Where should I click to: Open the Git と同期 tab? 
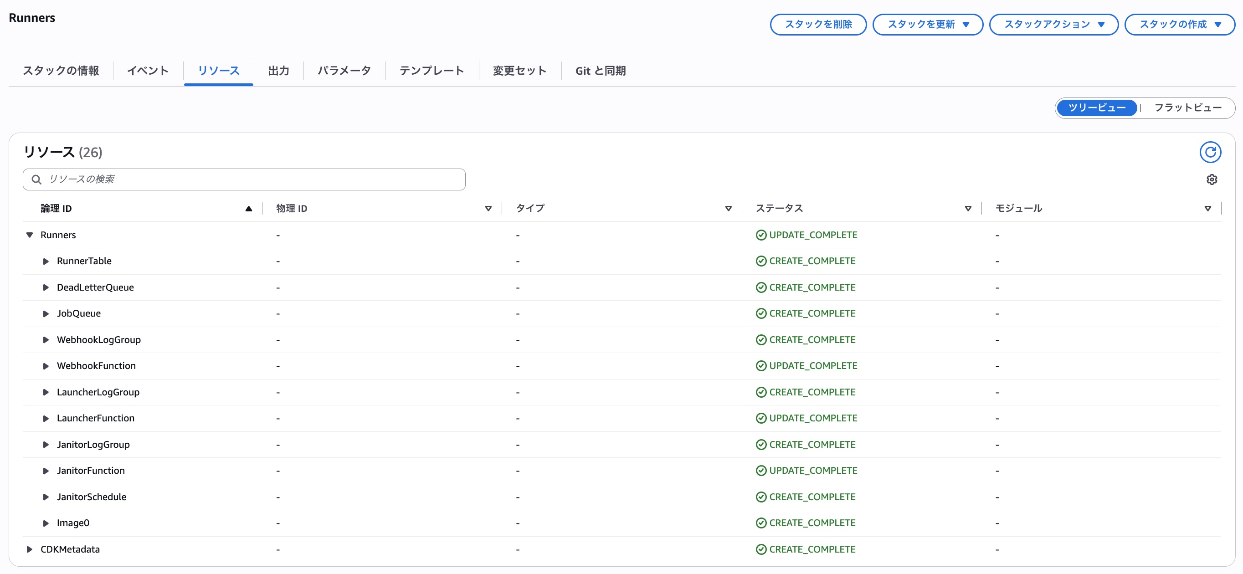(x=600, y=71)
